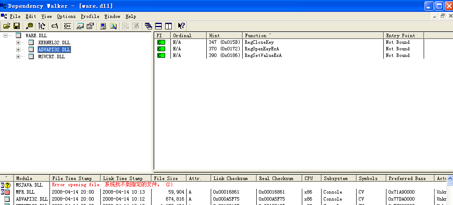Collapse the WARE.DLL tree node
The height and width of the screenshot is (205, 453).
coord(6,36)
